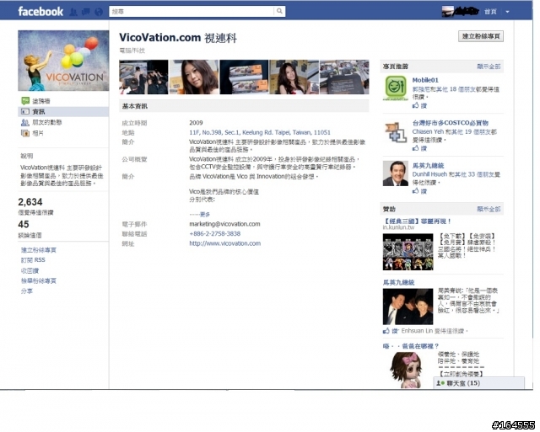This screenshot has width=540, height=432.
Task: Click the 分享 share link
Action: click(x=27, y=291)
